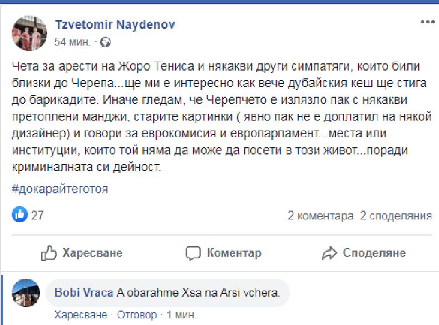This screenshot has width=439, height=325.
Task: Open the 2 споделяния shares link
Action: 396,216
